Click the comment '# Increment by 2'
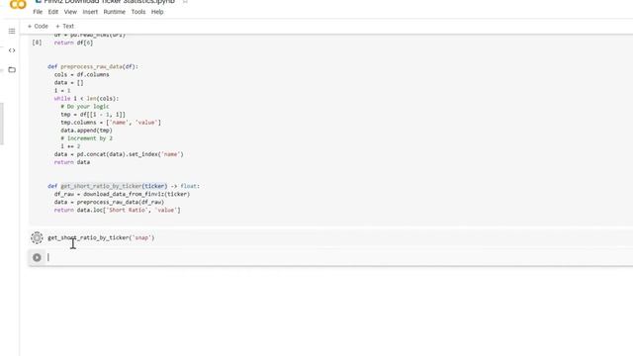The image size is (633, 356). pyautogui.click(x=86, y=138)
